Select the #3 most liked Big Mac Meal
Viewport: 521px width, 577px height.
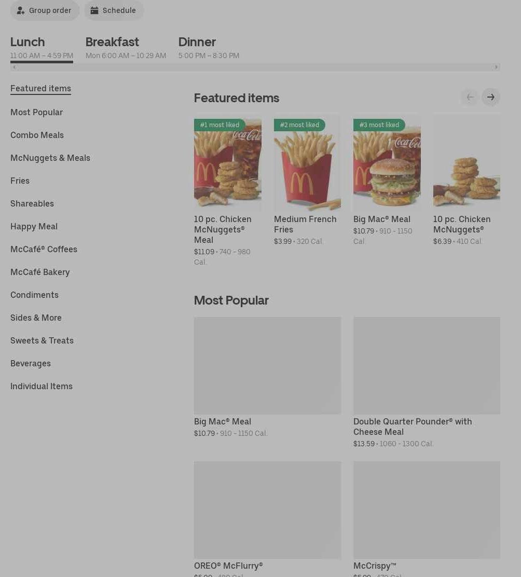click(387, 181)
